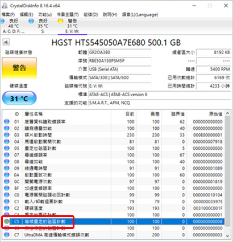Open the 檔案(F) menu
This screenshot has height=242, width=233.
coord(9,15)
